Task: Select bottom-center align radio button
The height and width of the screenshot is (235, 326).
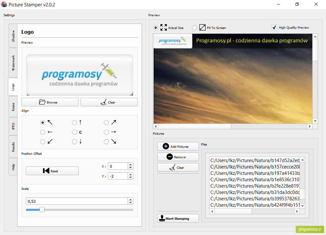Action: pyautogui.click(x=74, y=142)
